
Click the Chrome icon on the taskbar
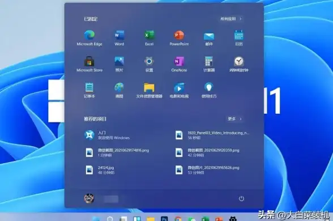pos(178,219)
